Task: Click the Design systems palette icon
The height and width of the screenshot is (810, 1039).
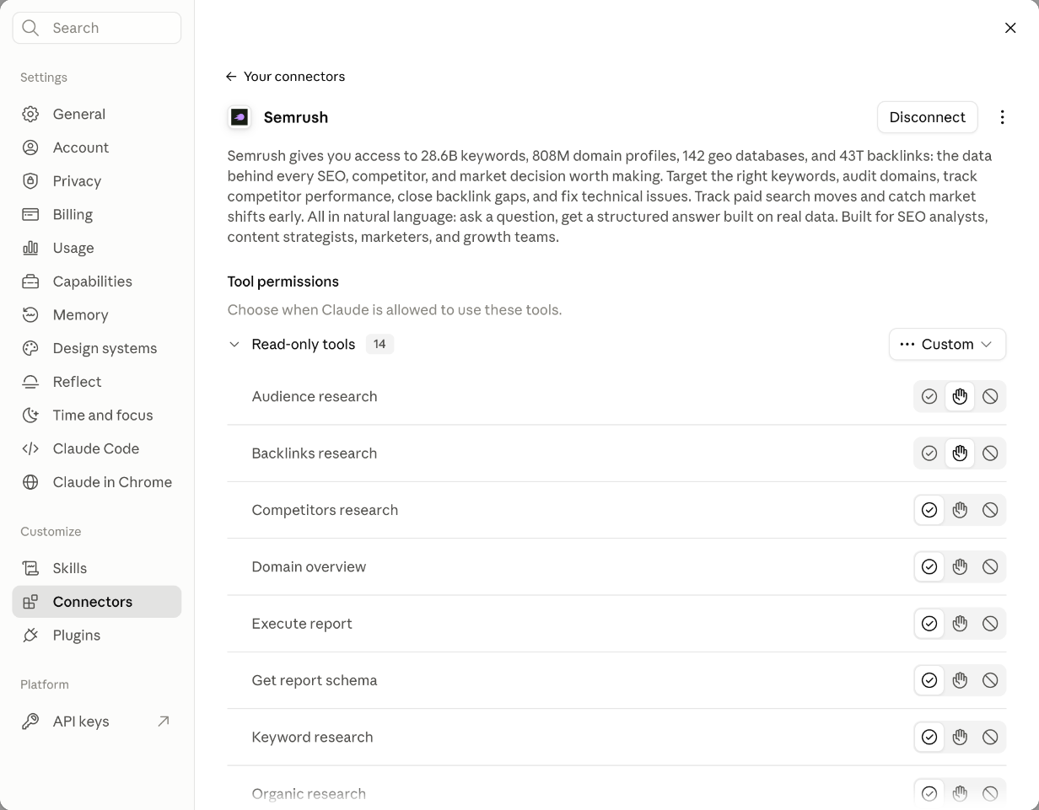Action: [x=30, y=348]
